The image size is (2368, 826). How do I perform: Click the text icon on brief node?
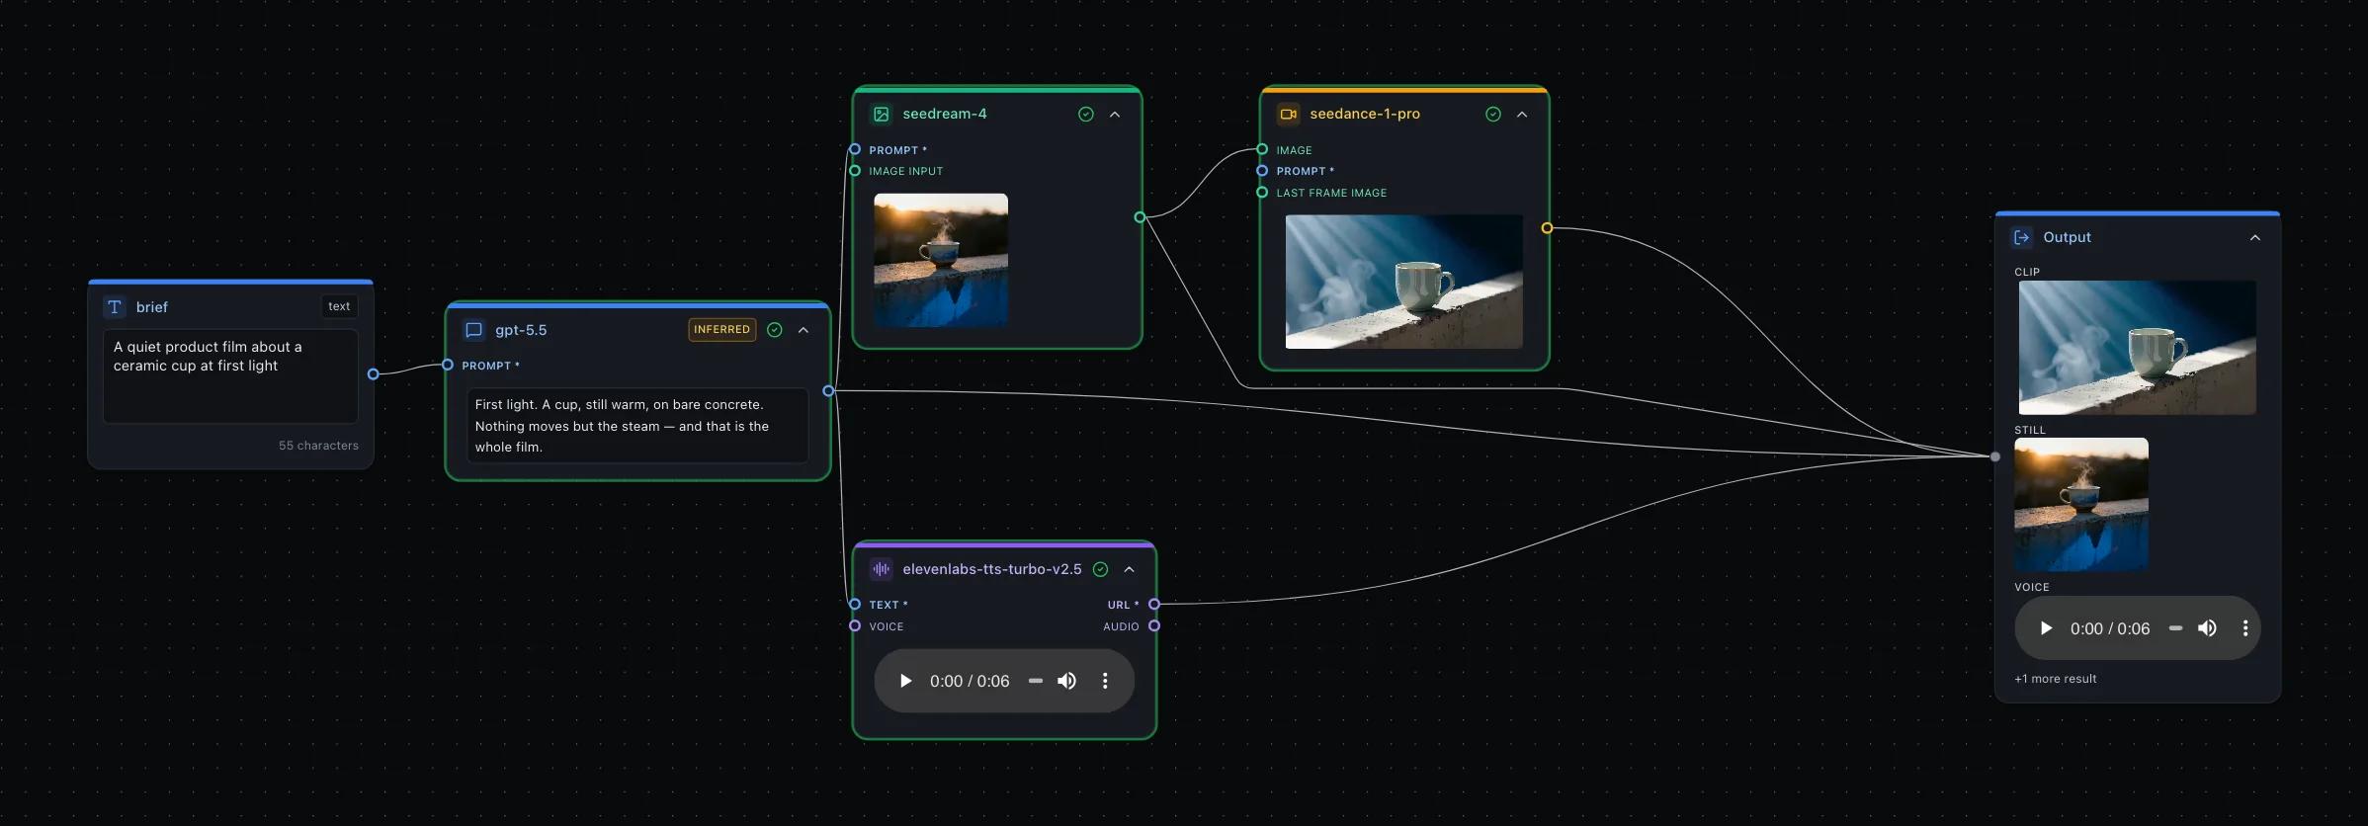(115, 307)
